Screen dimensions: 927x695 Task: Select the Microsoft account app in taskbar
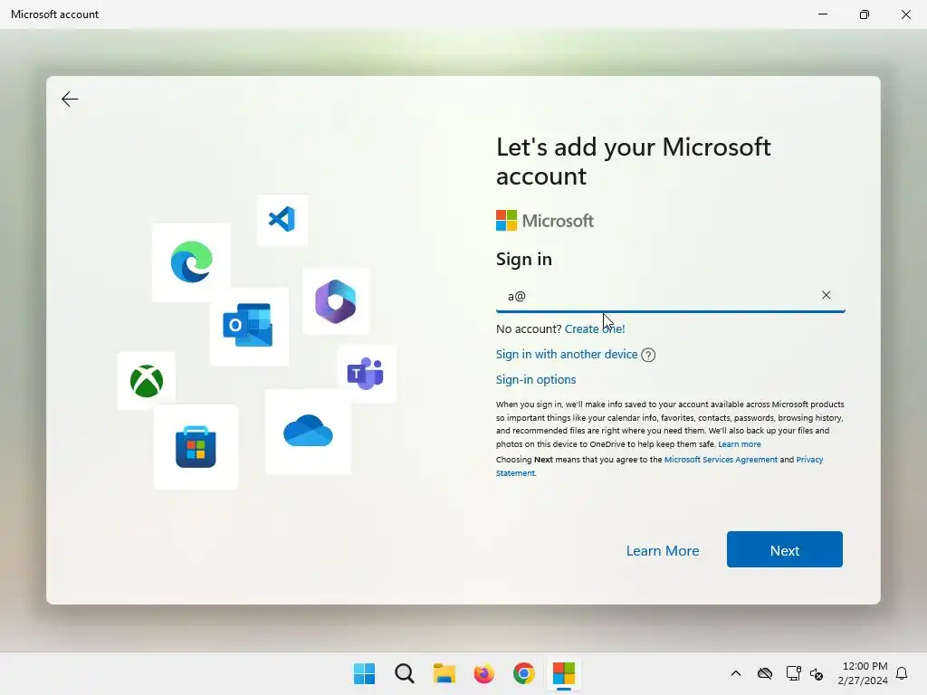[x=564, y=673]
